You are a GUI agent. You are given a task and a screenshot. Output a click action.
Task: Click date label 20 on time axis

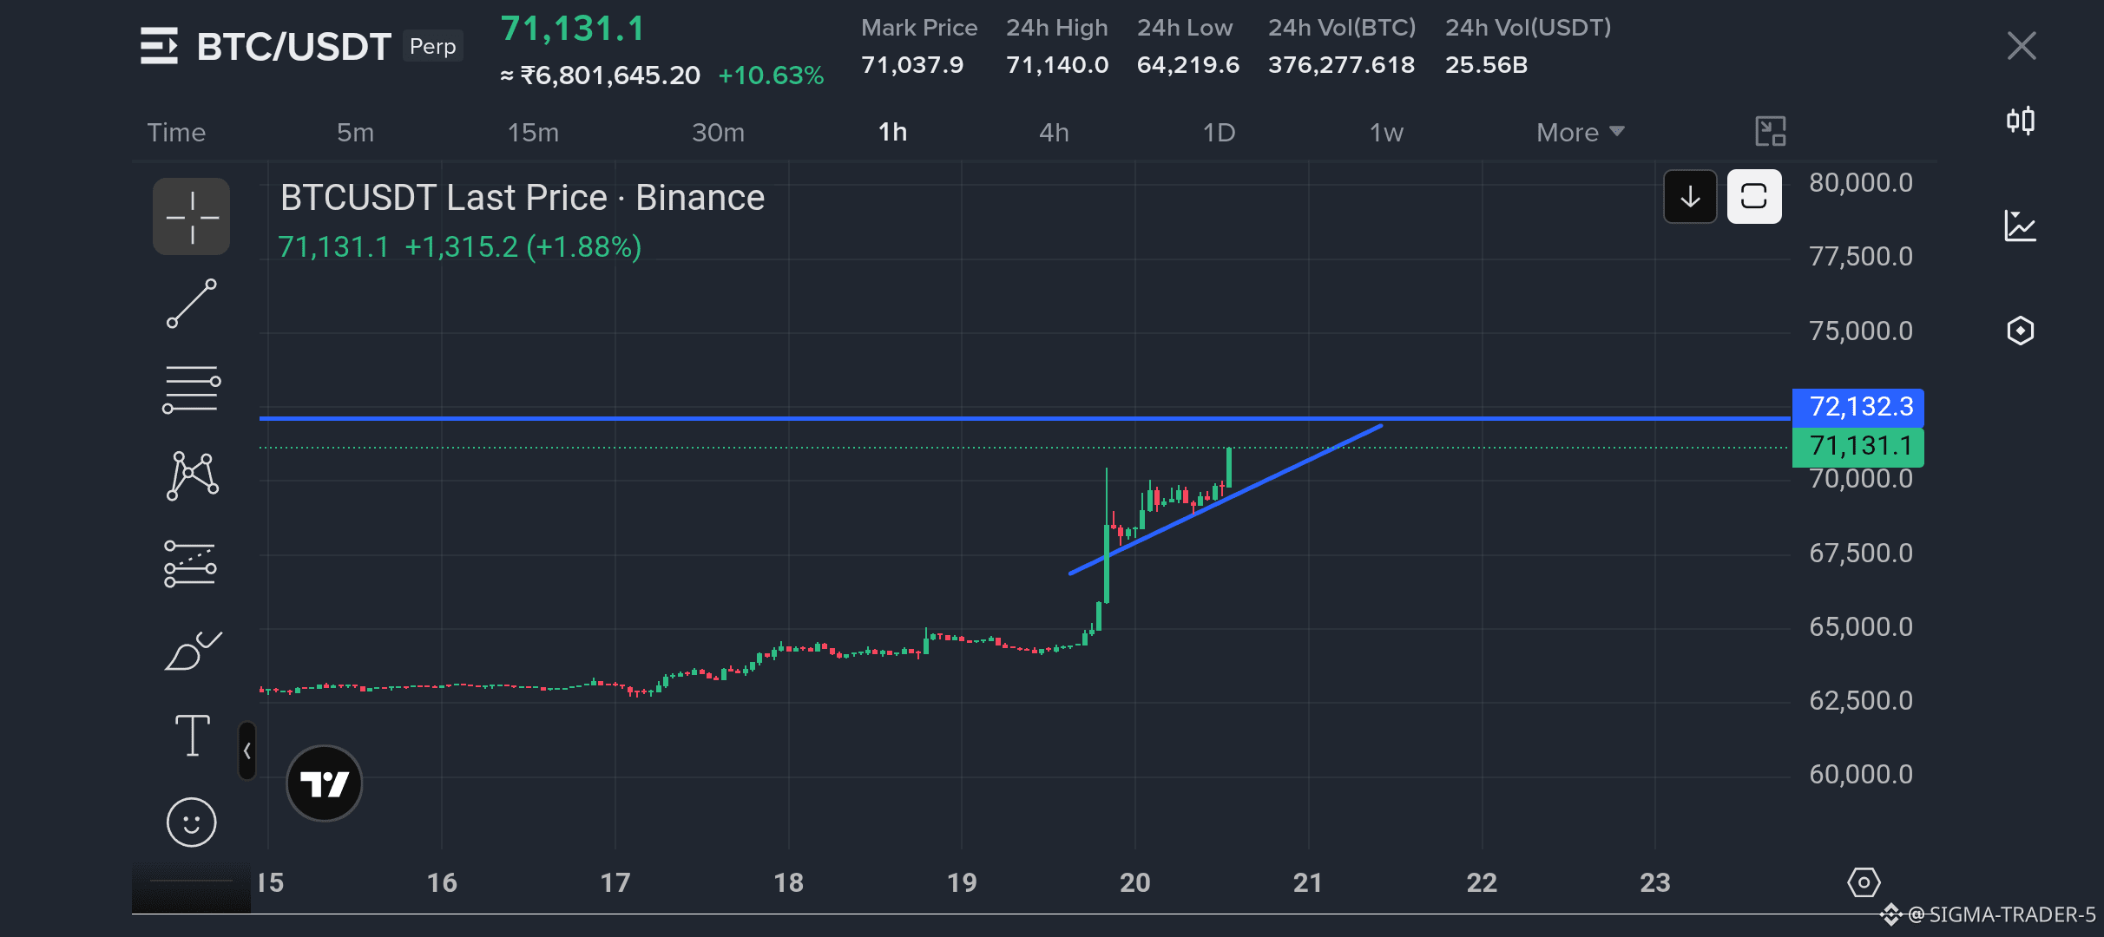click(1134, 883)
